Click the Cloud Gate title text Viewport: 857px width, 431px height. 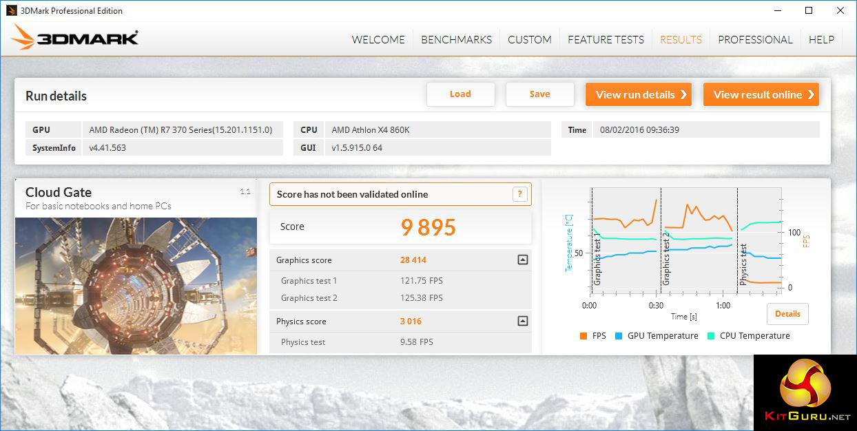(59, 192)
